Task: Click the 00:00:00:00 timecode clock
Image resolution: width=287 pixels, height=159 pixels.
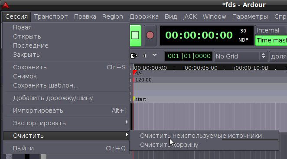Action: tap(199, 36)
